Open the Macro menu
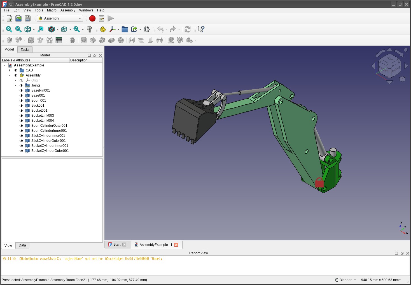The image size is (411, 285). click(x=52, y=10)
